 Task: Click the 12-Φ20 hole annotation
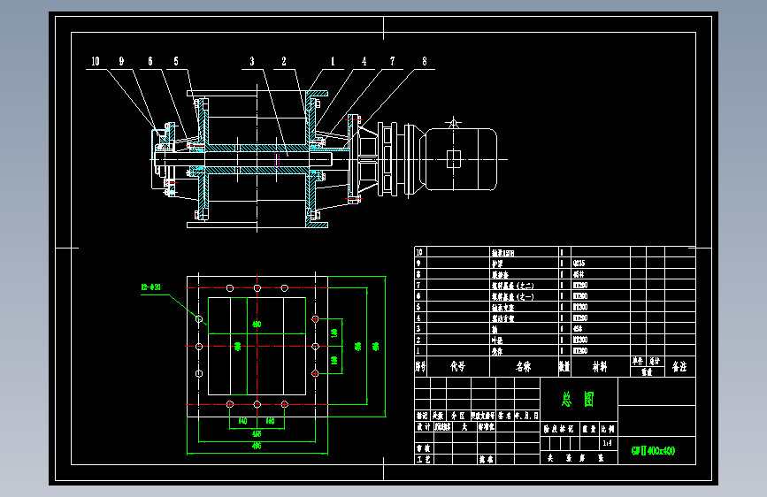[x=150, y=287]
